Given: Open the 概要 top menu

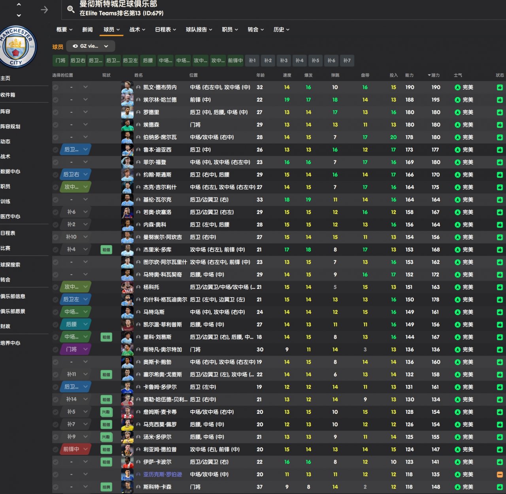Looking at the screenshot, I should pos(64,30).
